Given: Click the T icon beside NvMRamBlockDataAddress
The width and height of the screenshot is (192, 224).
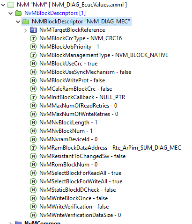Looking at the screenshot, I should tap(33, 148).
